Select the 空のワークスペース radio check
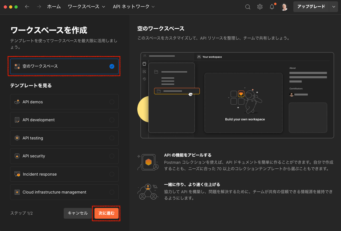Image resolution: width=341 pixels, height=231 pixels. (112, 66)
